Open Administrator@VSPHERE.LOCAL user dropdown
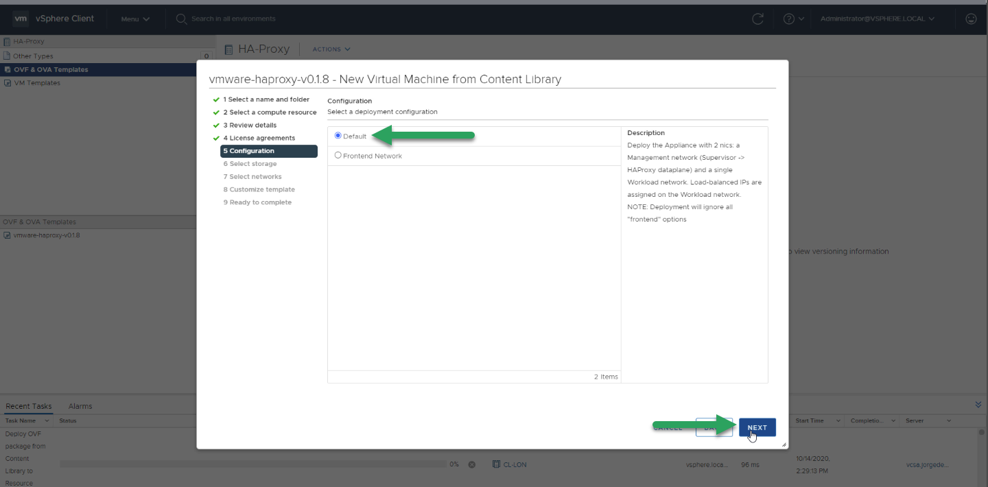The height and width of the screenshot is (487, 988). point(878,19)
